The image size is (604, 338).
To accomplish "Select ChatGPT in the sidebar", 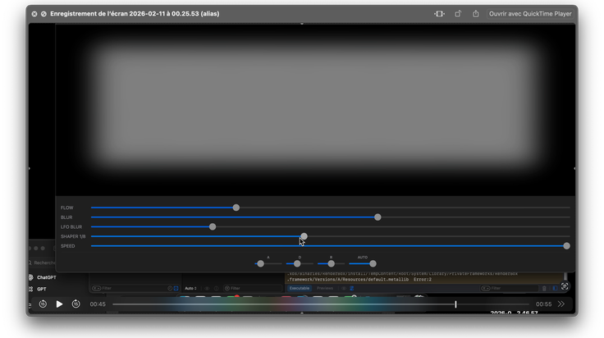I will [46, 277].
